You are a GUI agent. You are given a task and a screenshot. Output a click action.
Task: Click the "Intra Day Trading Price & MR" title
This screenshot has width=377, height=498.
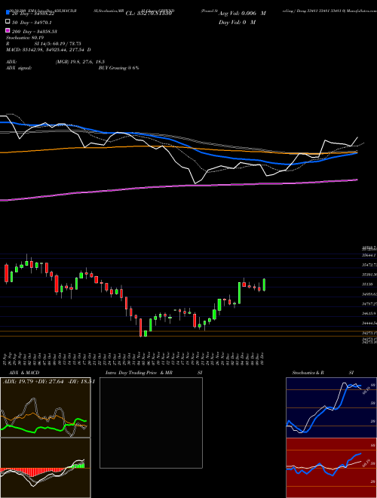139,373
